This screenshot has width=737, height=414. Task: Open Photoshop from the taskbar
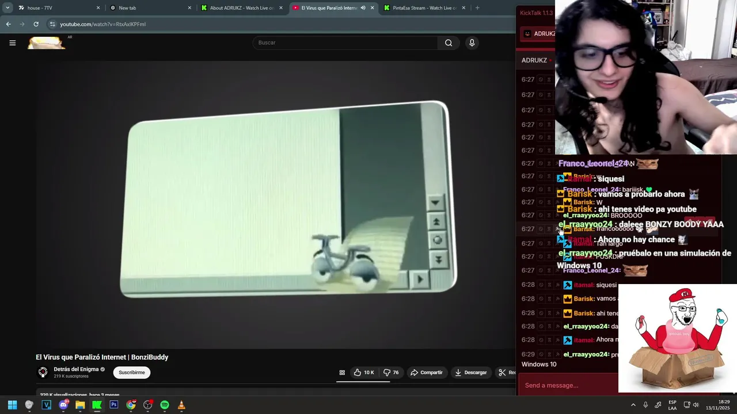click(x=114, y=405)
